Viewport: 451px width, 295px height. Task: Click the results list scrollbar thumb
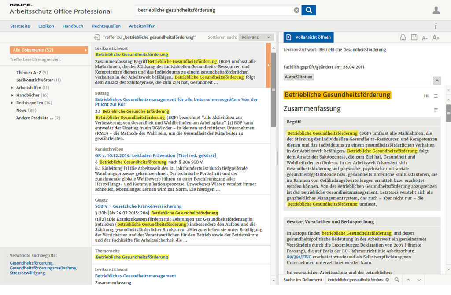pyautogui.click(x=274, y=89)
